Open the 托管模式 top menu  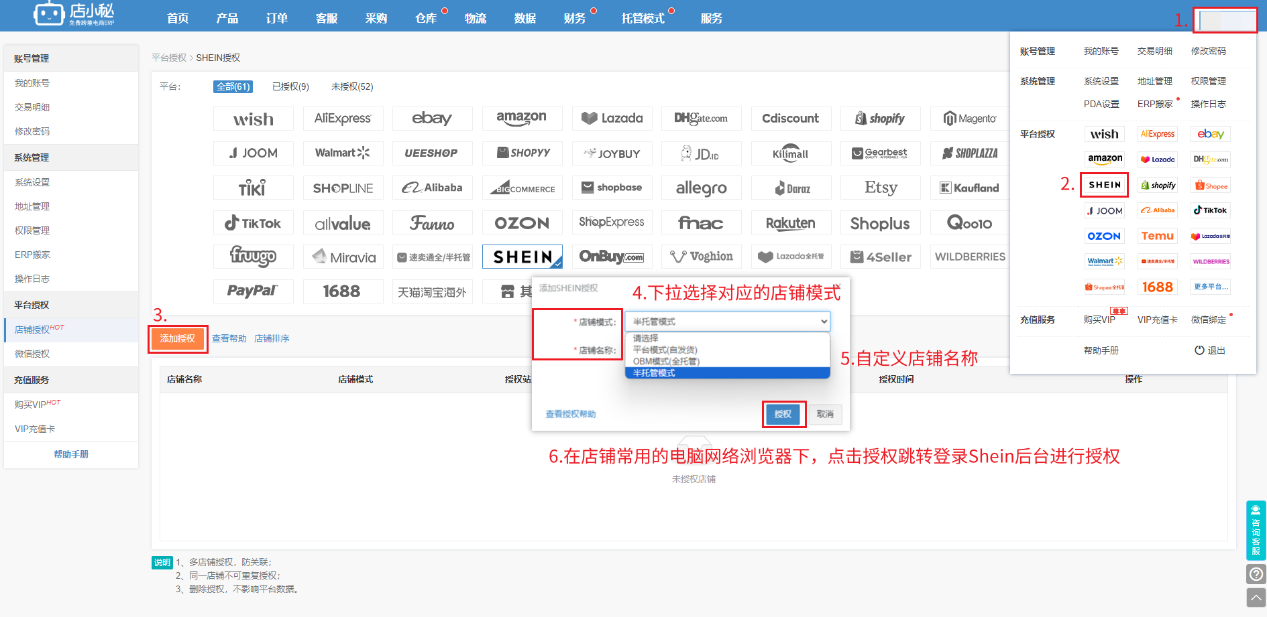pyautogui.click(x=643, y=18)
